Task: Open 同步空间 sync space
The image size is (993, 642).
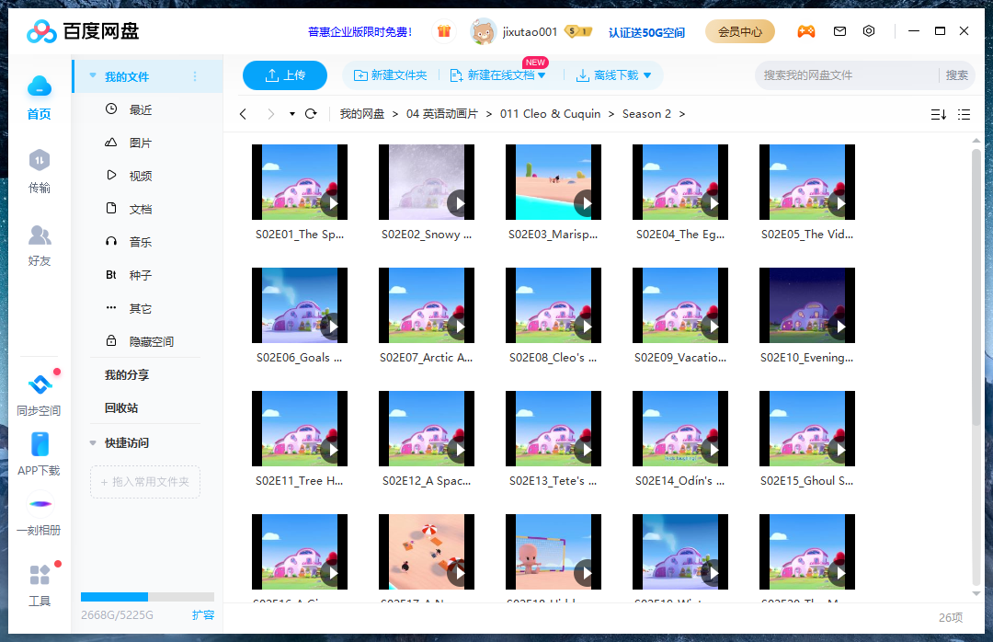Action: 40,395
